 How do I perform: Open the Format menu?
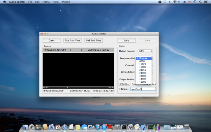(x=46, y=2)
